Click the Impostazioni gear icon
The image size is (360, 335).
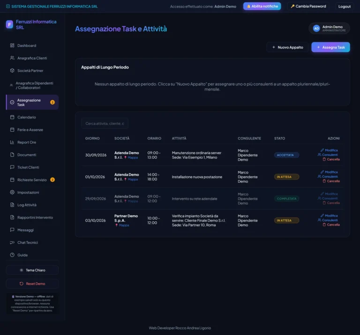click(x=12, y=192)
